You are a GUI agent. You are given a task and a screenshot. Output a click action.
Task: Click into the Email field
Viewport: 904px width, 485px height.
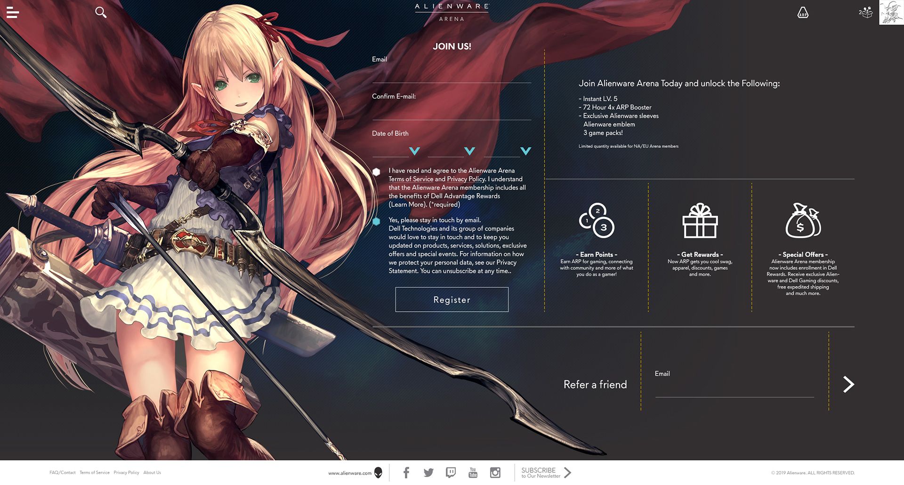coord(452,75)
